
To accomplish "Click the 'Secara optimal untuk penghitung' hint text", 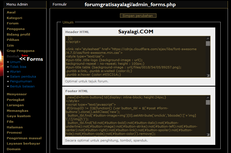I will tap(107, 140).
